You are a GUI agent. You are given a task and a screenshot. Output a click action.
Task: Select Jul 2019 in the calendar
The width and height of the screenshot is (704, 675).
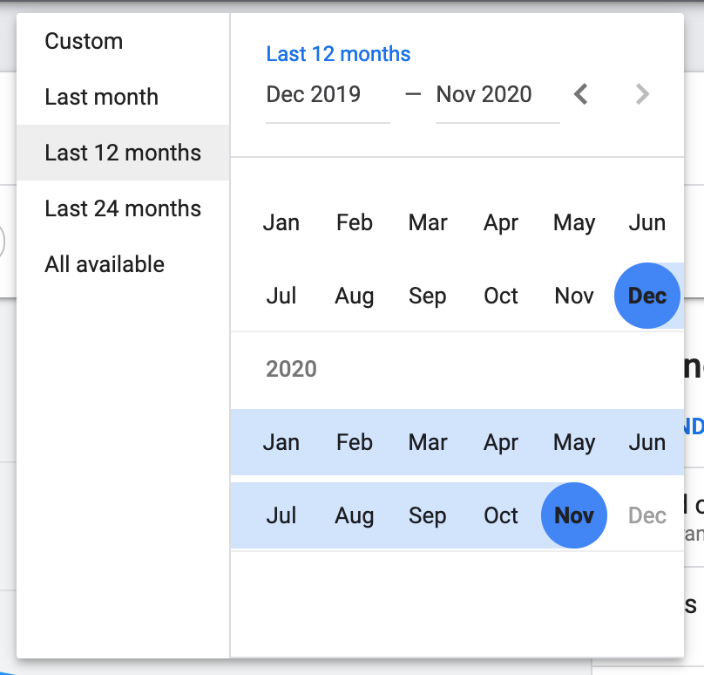point(281,296)
